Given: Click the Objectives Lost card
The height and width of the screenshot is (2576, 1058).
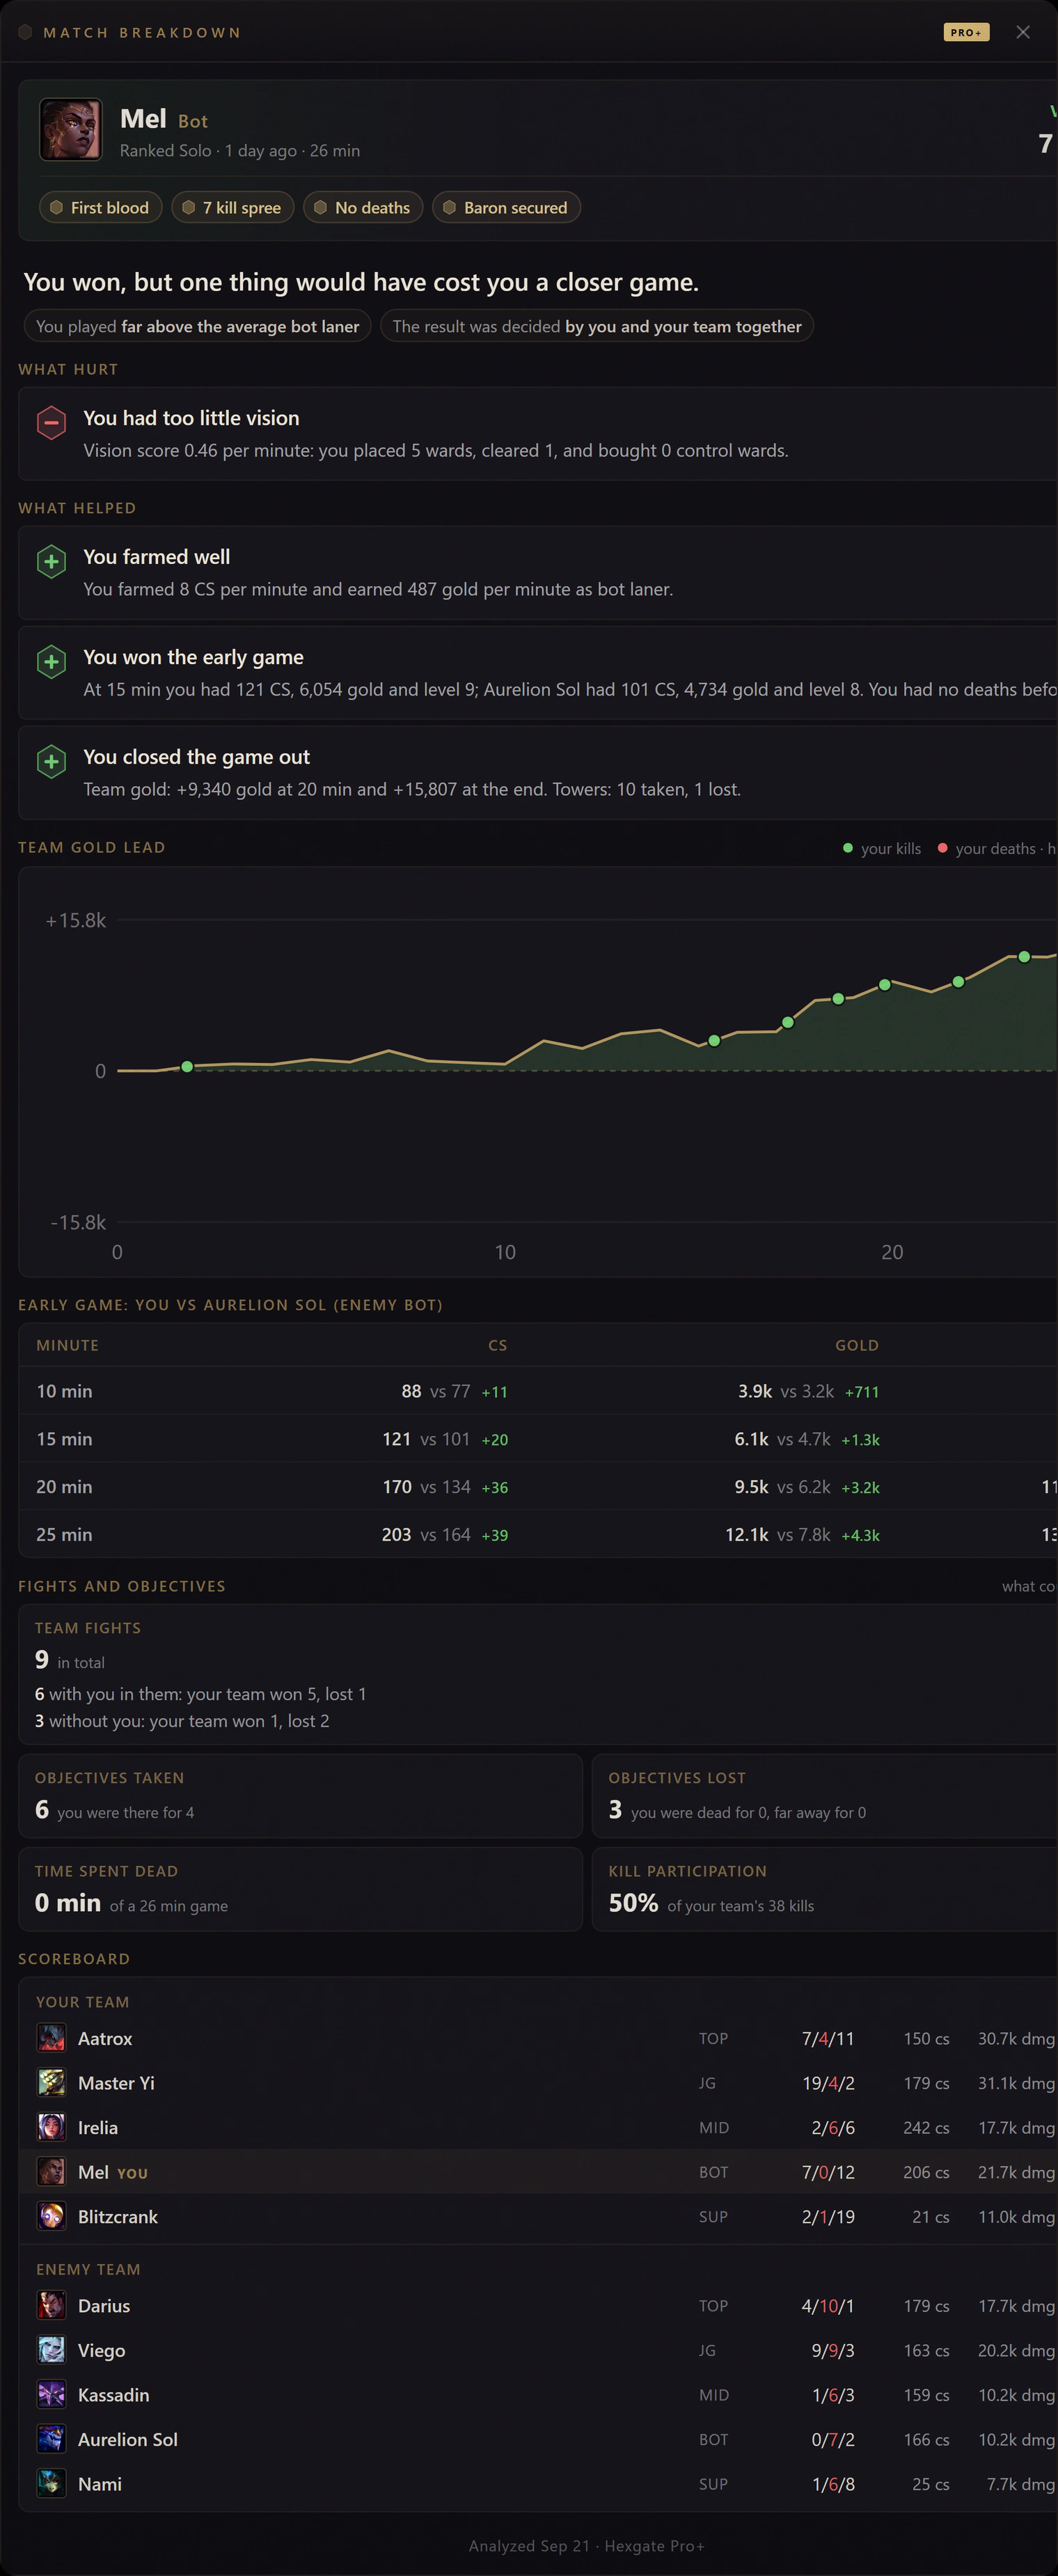Looking at the screenshot, I should (825, 1796).
